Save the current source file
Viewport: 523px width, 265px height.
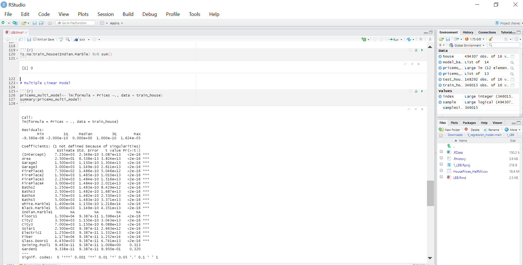[29, 39]
